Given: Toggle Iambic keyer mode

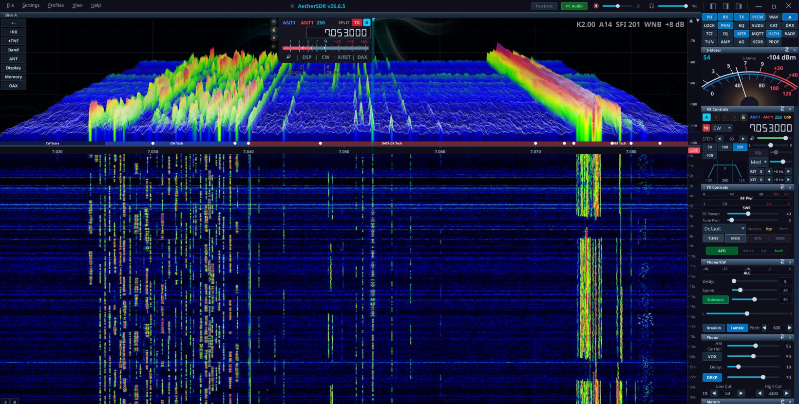Looking at the screenshot, I should [x=737, y=328].
